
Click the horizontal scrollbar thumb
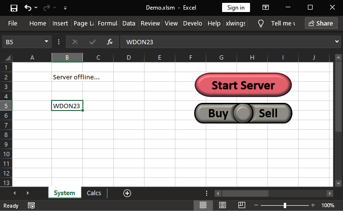point(245,193)
